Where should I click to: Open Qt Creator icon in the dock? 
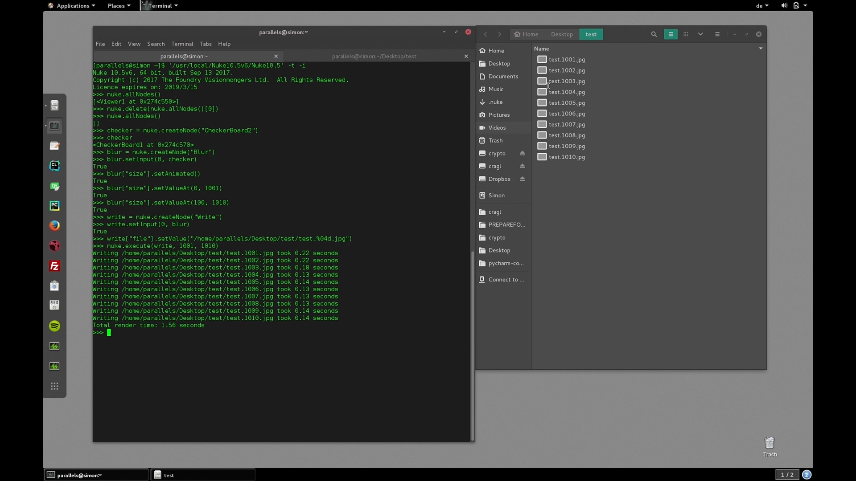pyautogui.click(x=54, y=186)
